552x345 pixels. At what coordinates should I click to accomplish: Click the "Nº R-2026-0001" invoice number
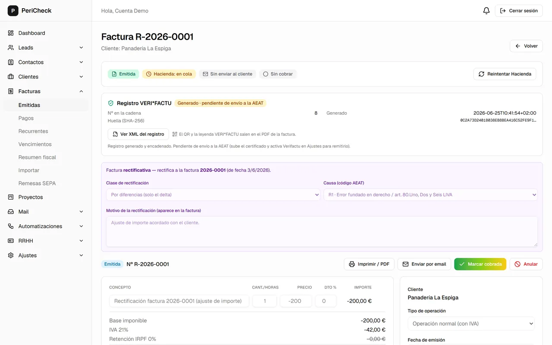pyautogui.click(x=148, y=264)
